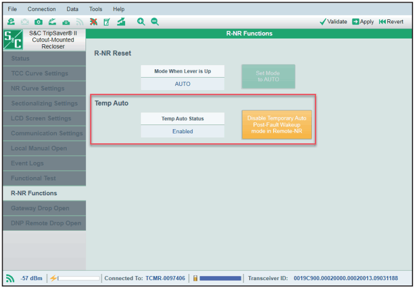415x288 pixels.
Task: Select R-NR Functions in sidebar
Action: click(44, 193)
